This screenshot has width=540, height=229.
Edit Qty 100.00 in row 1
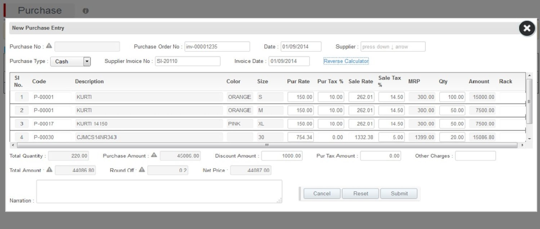[x=452, y=97]
